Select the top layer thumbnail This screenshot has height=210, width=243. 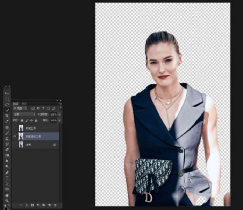(21, 128)
